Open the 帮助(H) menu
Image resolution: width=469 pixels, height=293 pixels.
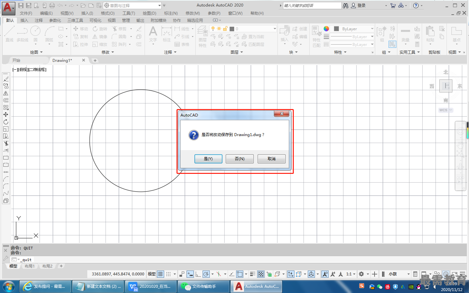(257, 13)
